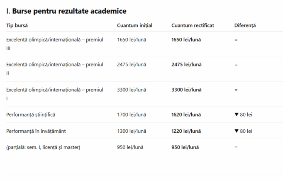Select the Performanță în învățământ row label
The image size is (283, 180).
(x=36, y=131)
